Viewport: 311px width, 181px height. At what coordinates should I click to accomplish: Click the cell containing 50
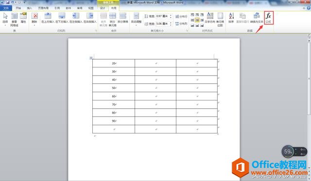coord(114,88)
